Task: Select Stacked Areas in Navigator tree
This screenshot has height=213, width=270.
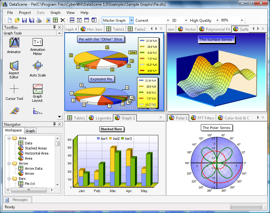Action: point(36,148)
